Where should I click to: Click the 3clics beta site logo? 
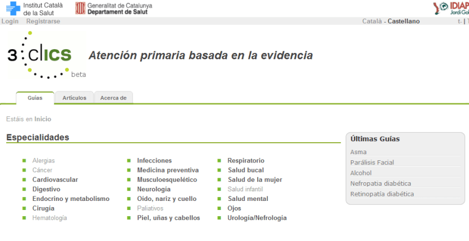[x=46, y=55]
